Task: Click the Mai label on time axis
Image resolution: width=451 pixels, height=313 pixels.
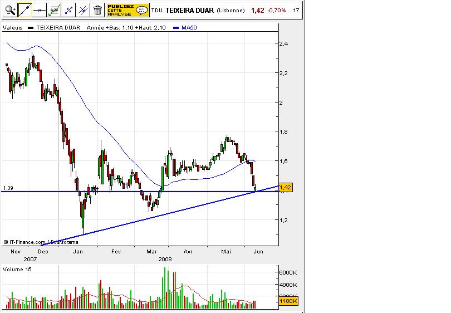Action: (x=226, y=251)
